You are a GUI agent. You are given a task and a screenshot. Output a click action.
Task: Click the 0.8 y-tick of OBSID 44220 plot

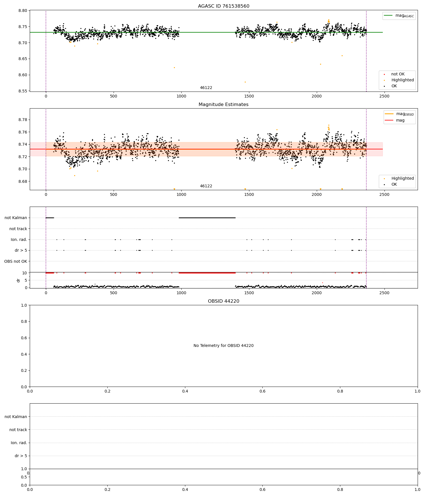click(x=24, y=322)
